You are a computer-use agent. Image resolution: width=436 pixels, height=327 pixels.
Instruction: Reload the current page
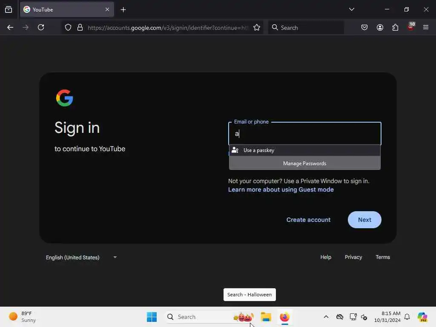41,27
